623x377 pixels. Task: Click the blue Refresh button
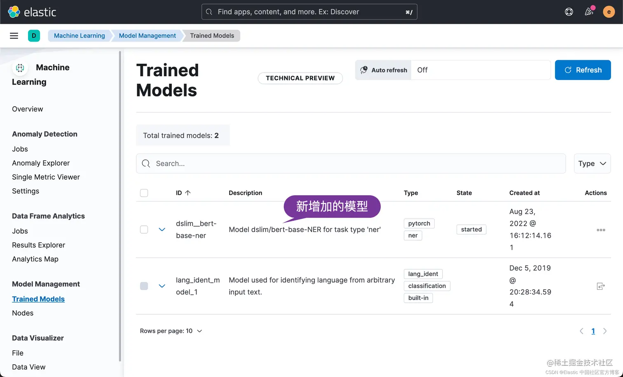583,70
